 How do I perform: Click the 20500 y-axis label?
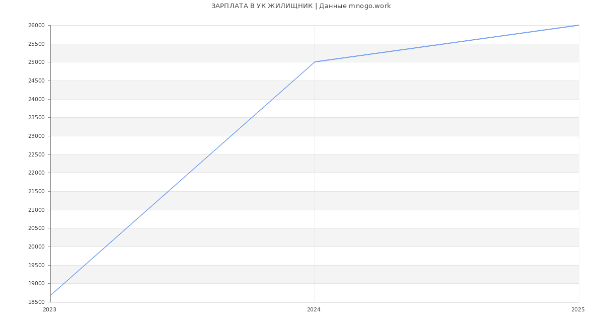37,228
